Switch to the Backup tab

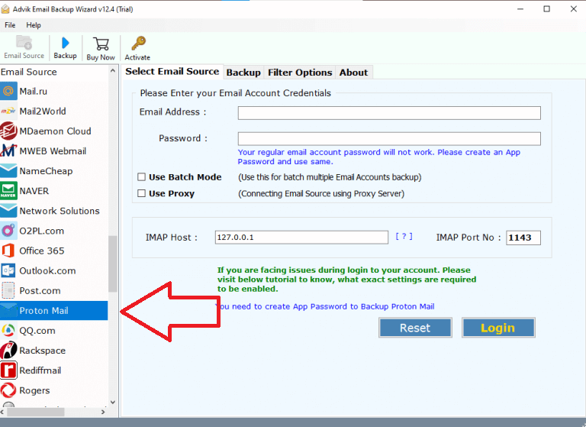pos(243,73)
